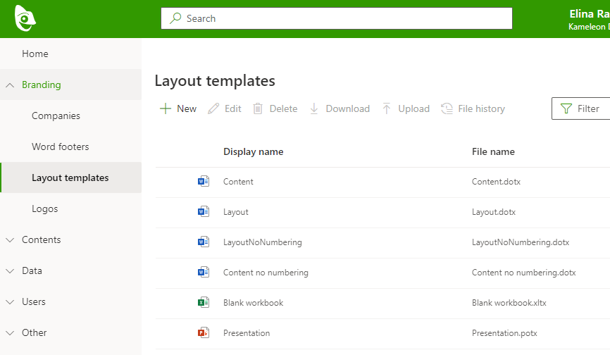Screen dimensions: 610x355
Task: Click the plus icon for New
Action: [x=166, y=108]
